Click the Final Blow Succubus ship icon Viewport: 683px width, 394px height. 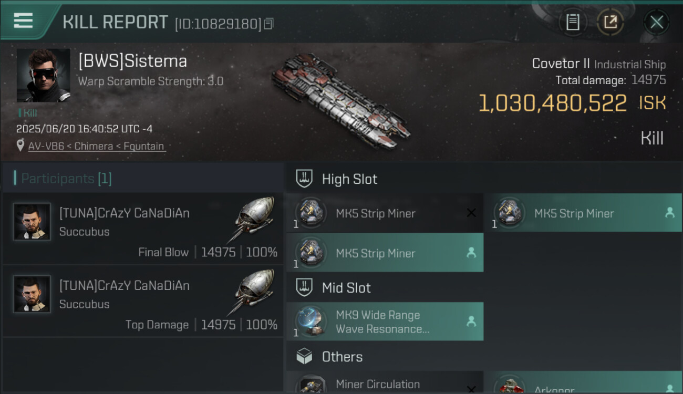(254, 217)
